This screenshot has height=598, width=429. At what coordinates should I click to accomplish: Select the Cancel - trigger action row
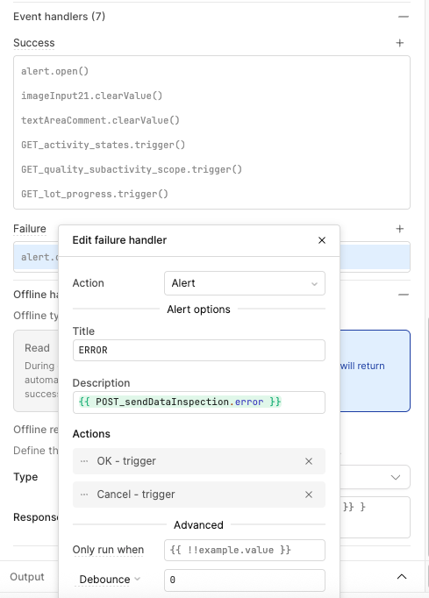coord(199,495)
